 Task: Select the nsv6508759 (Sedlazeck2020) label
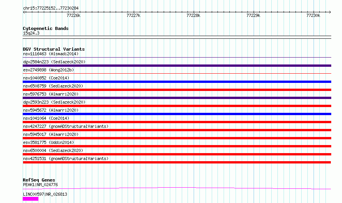point(53,86)
